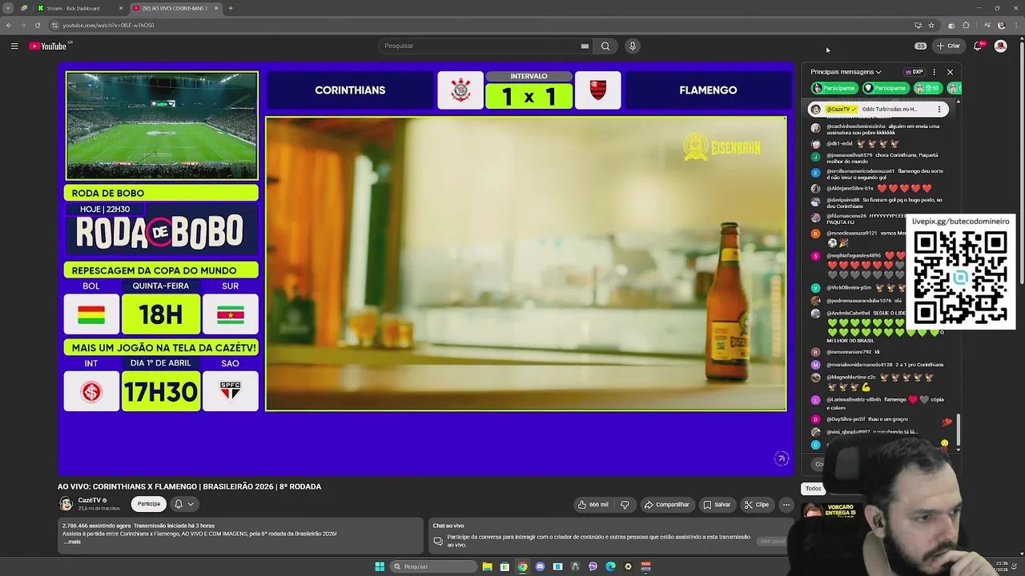Click the YouTube search input field
Viewport: 1025px width, 576px height.
(480, 46)
